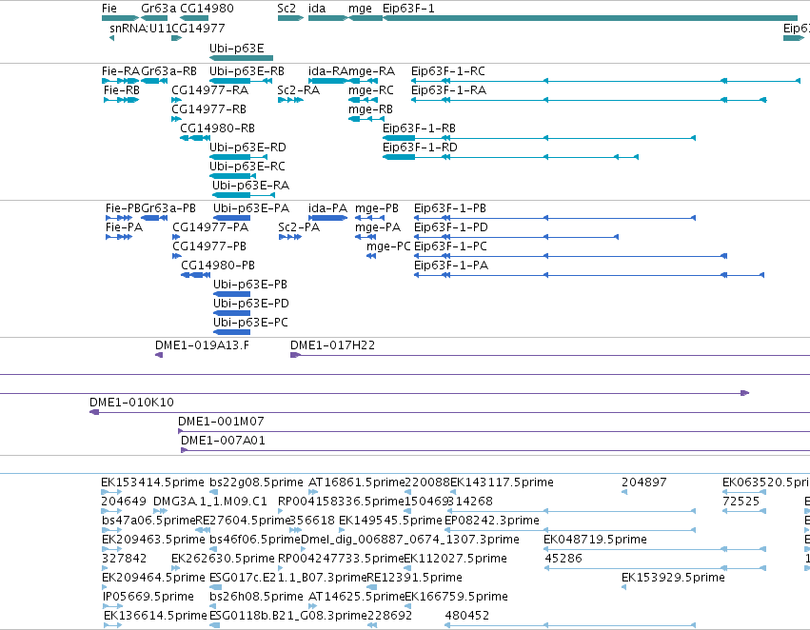Screen dimensions: 810x630
Task: Click the Eip63F-1-RC transcript label
Action: pos(448,70)
